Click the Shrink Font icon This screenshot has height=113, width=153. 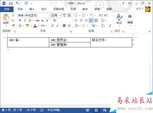tap(58, 26)
